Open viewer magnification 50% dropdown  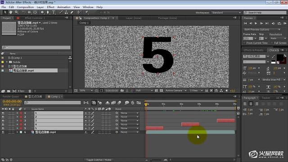86,90
